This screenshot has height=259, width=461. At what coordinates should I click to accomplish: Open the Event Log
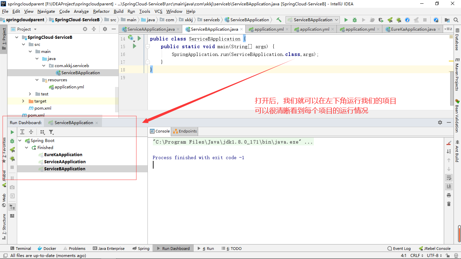[x=399, y=249]
